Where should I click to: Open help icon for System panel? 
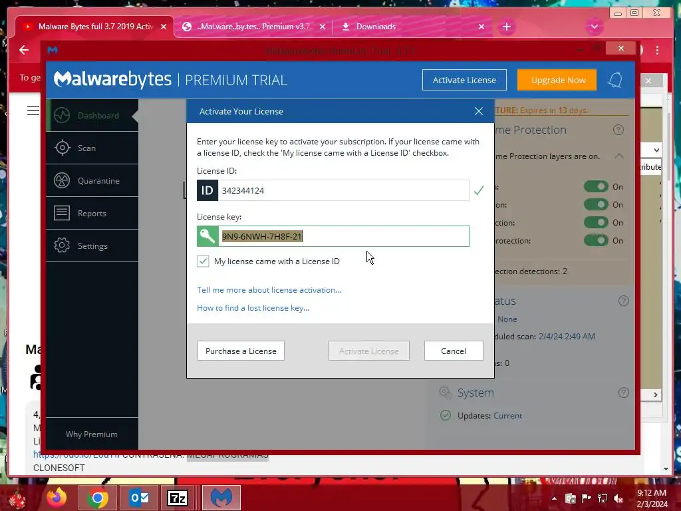(623, 393)
